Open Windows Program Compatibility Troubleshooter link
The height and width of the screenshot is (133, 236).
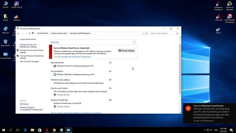pos(31,109)
